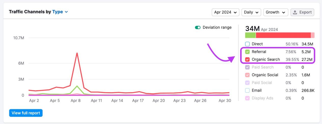
Task: Open the Apr 2024 date dropdown
Action: [x=225, y=12]
